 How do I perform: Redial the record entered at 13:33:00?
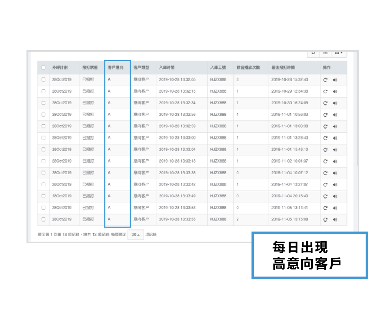pos(325,138)
